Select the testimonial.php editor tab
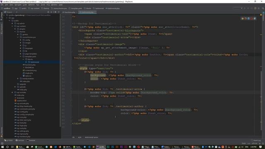Viewport: 265px width, 149px height. pos(87,12)
